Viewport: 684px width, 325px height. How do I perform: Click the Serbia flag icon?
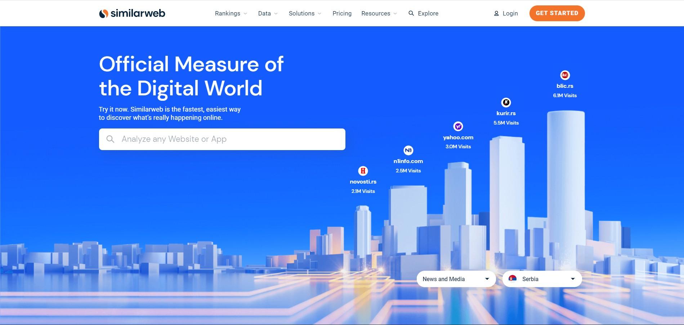[x=513, y=279]
